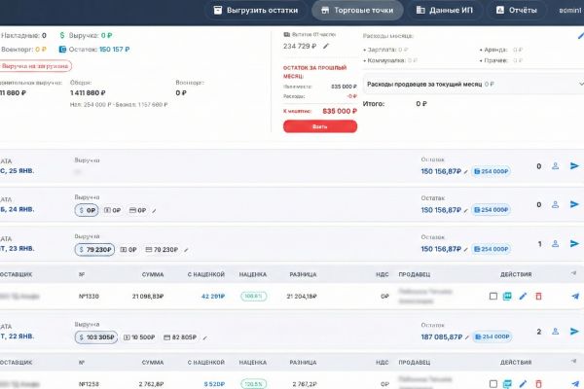Click the 42 201₽ marked-up price
The height and width of the screenshot is (389, 584).
(213, 297)
